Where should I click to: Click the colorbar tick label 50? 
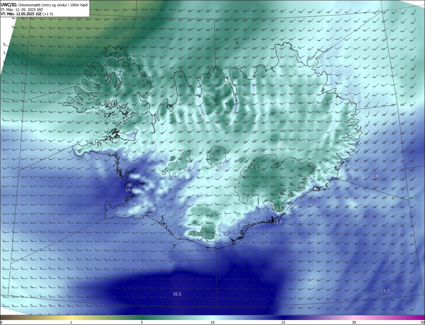coord(422,323)
